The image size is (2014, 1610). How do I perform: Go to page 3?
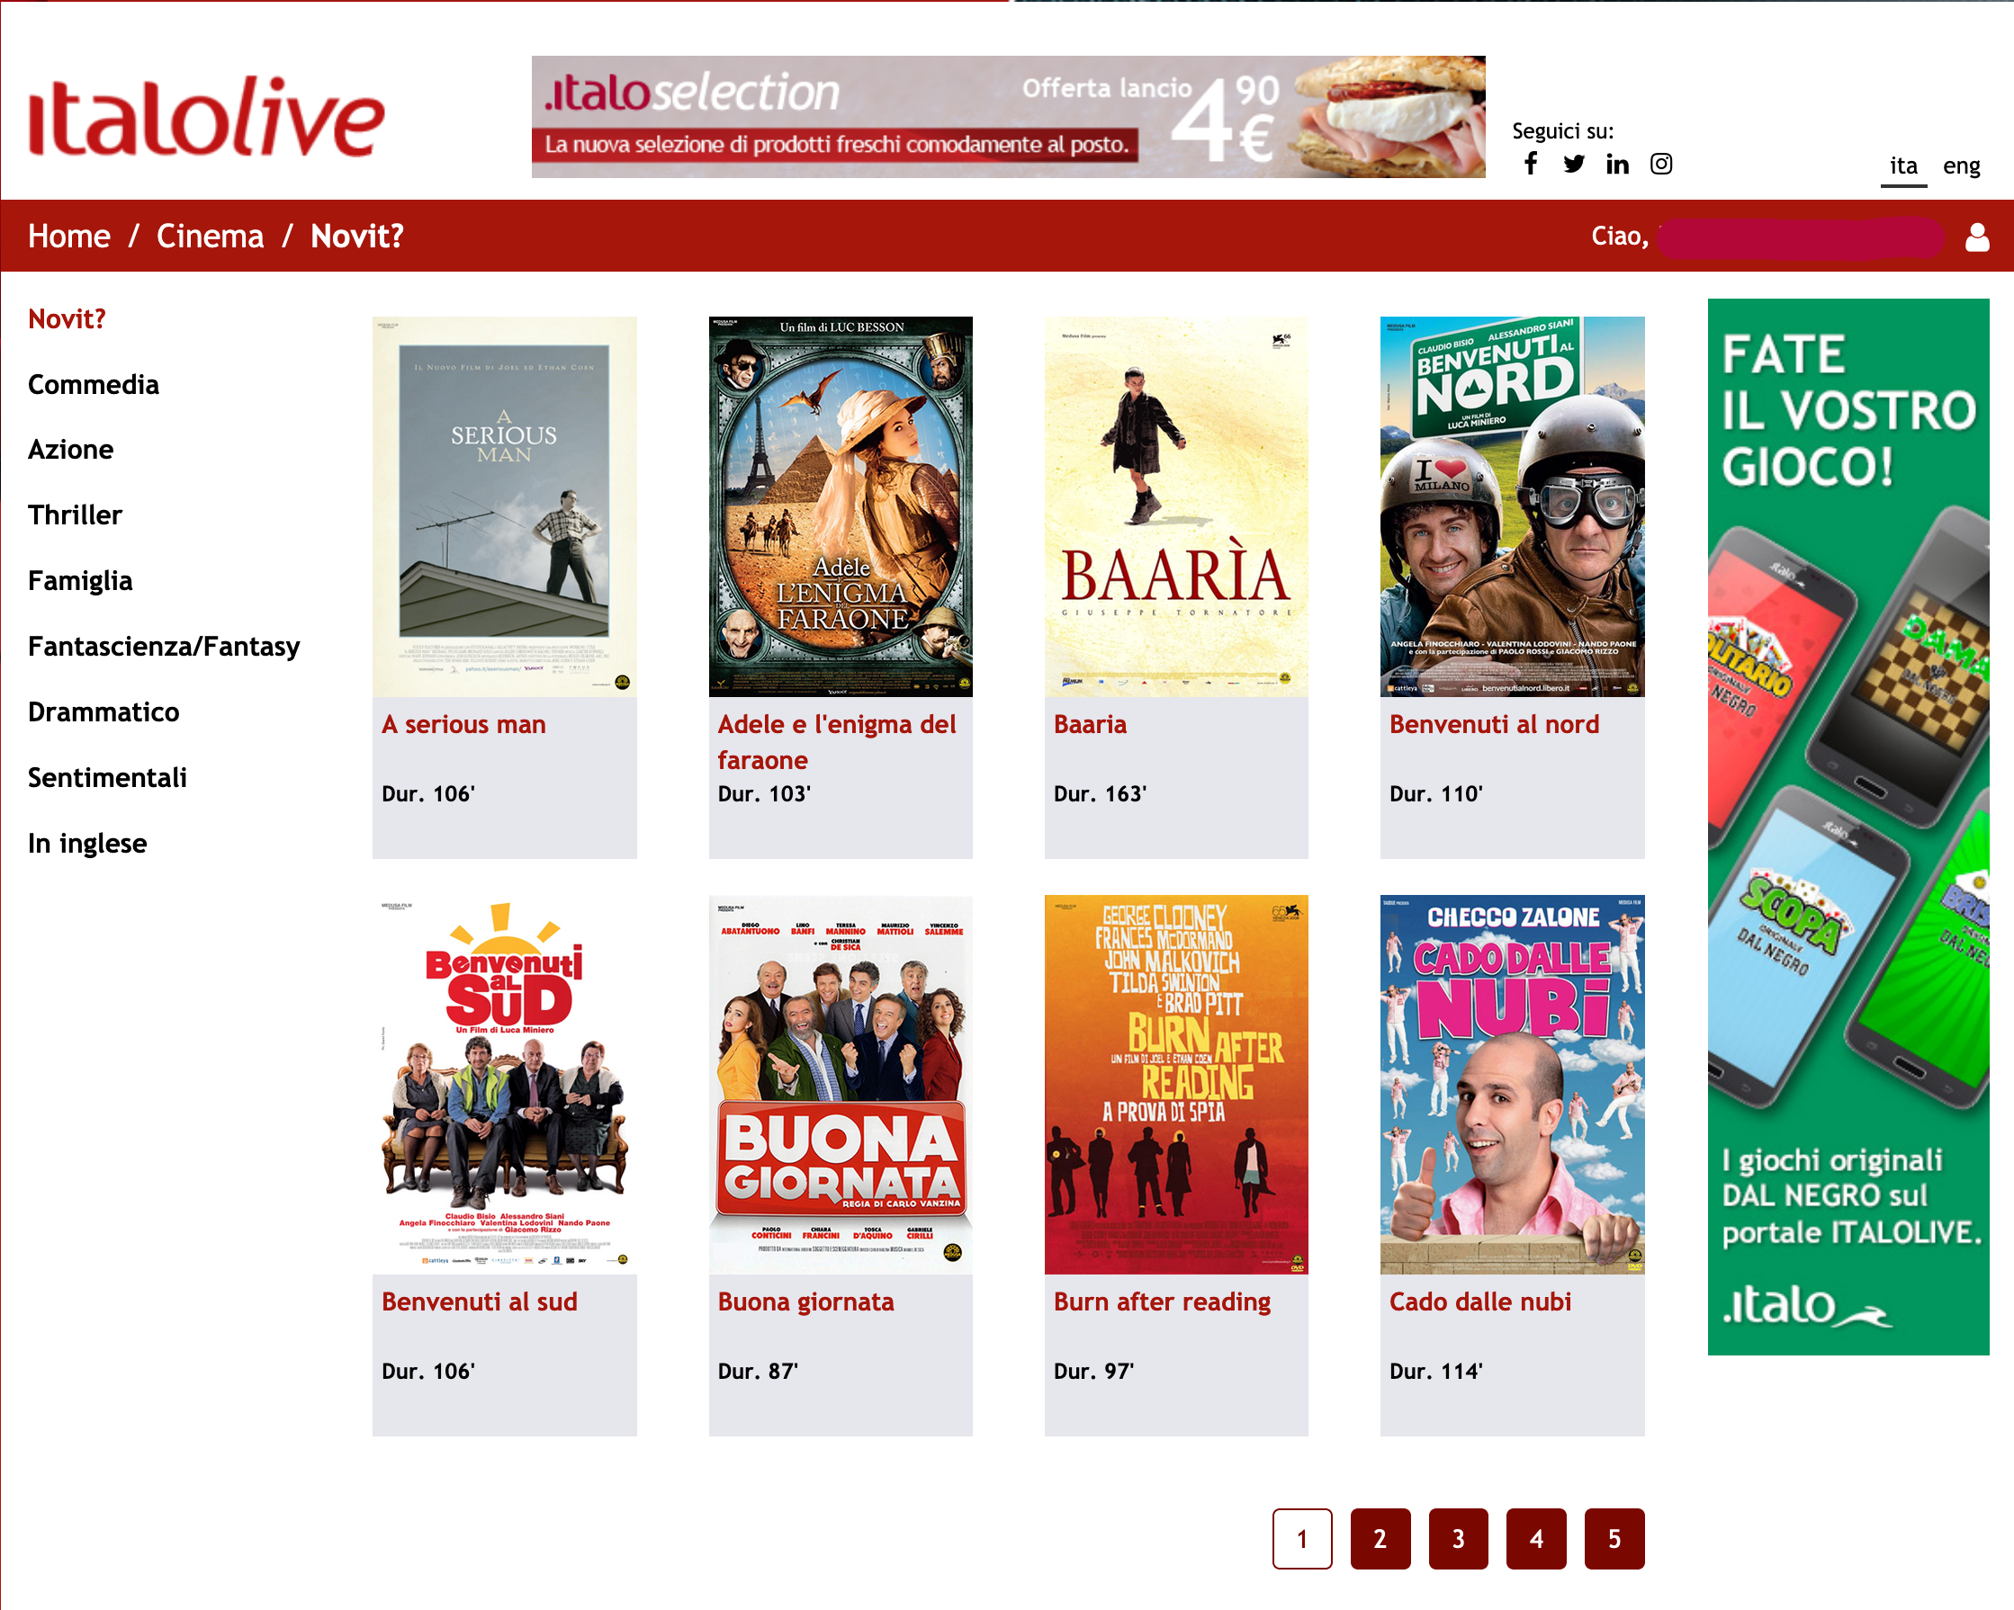pos(1458,1538)
